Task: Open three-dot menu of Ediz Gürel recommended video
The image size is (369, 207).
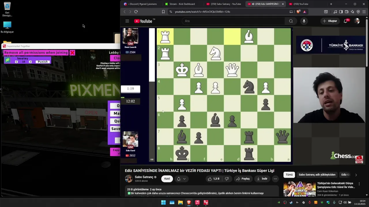Action: (359, 184)
